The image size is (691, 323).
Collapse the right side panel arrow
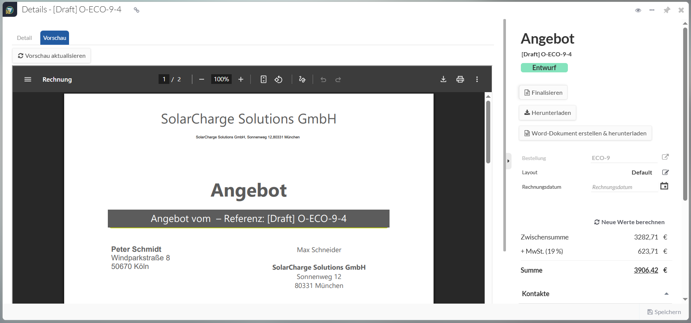click(508, 161)
